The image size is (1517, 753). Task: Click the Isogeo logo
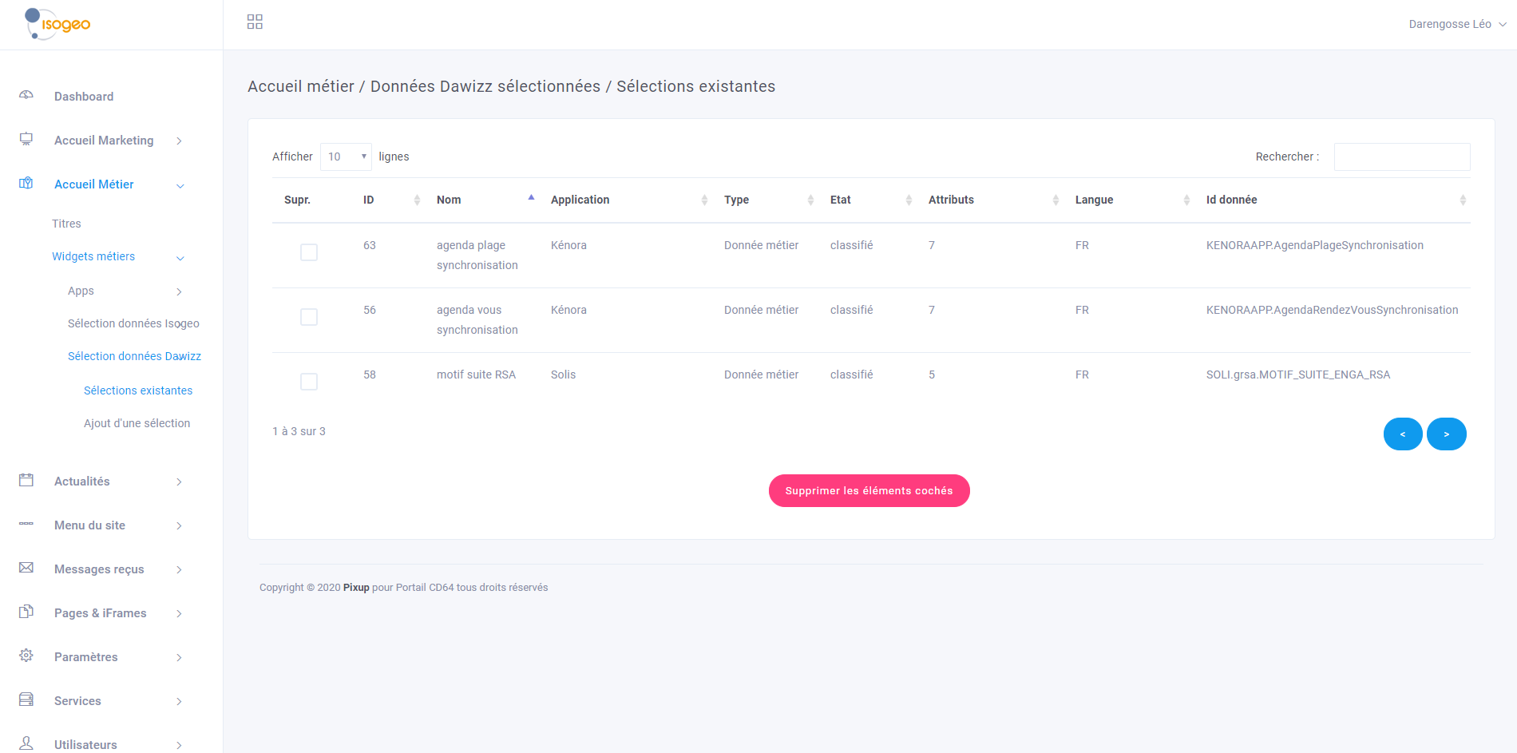pos(57,24)
